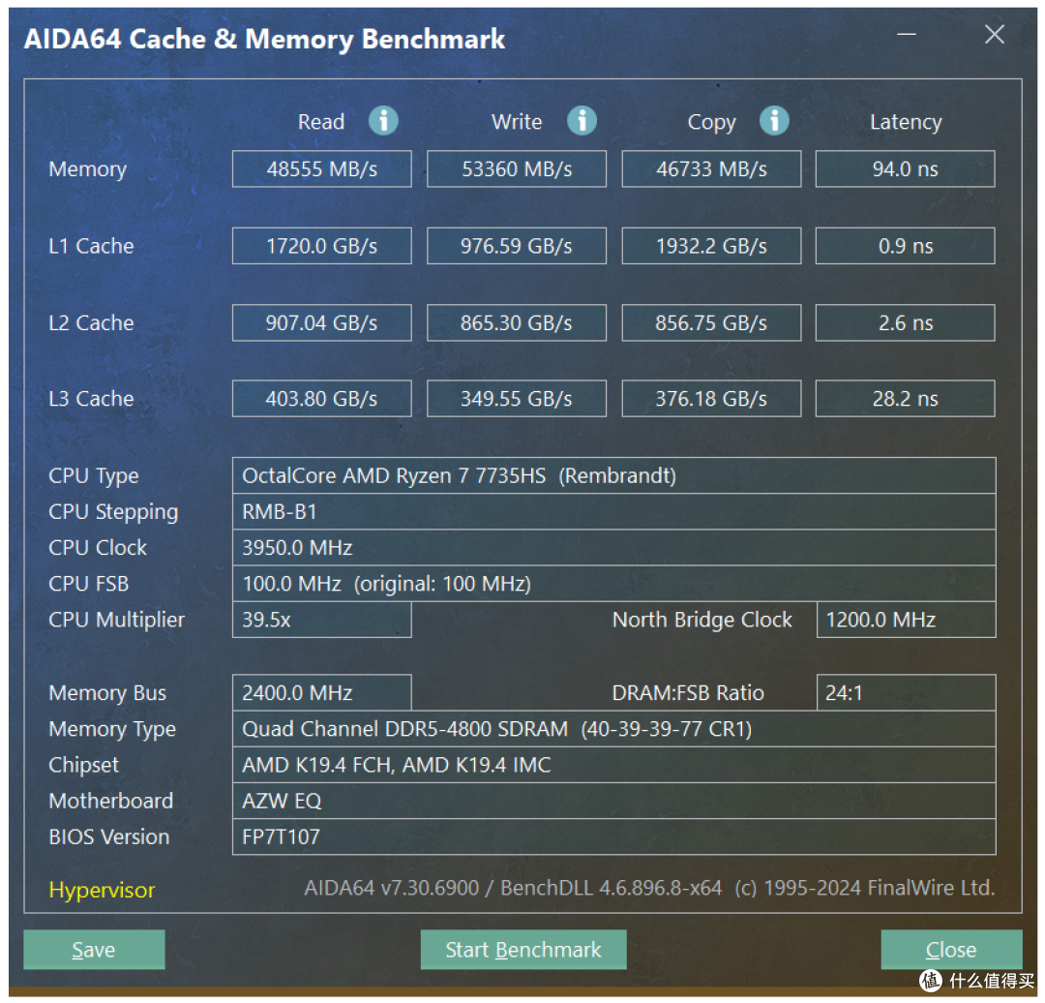
Task: Click the DRAM:FSB Ratio value 24:1
Action: tap(907, 693)
